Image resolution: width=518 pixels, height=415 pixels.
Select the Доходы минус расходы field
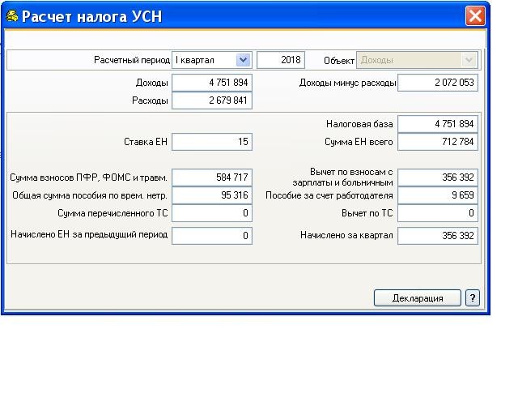point(438,83)
